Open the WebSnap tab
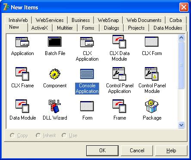 point(108,20)
